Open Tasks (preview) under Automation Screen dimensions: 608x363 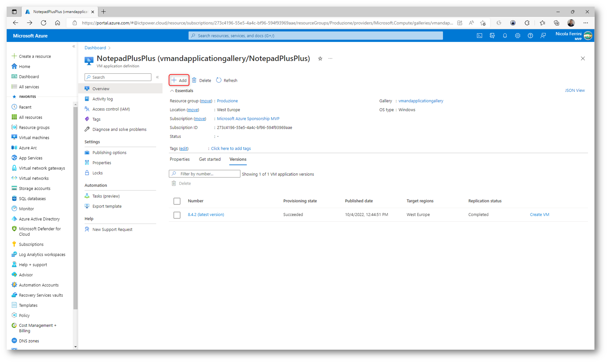pos(106,196)
